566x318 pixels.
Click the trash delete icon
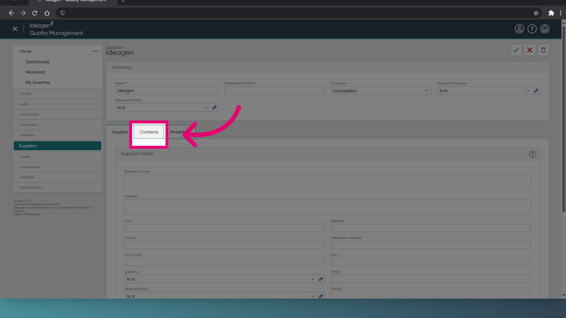coord(543,50)
